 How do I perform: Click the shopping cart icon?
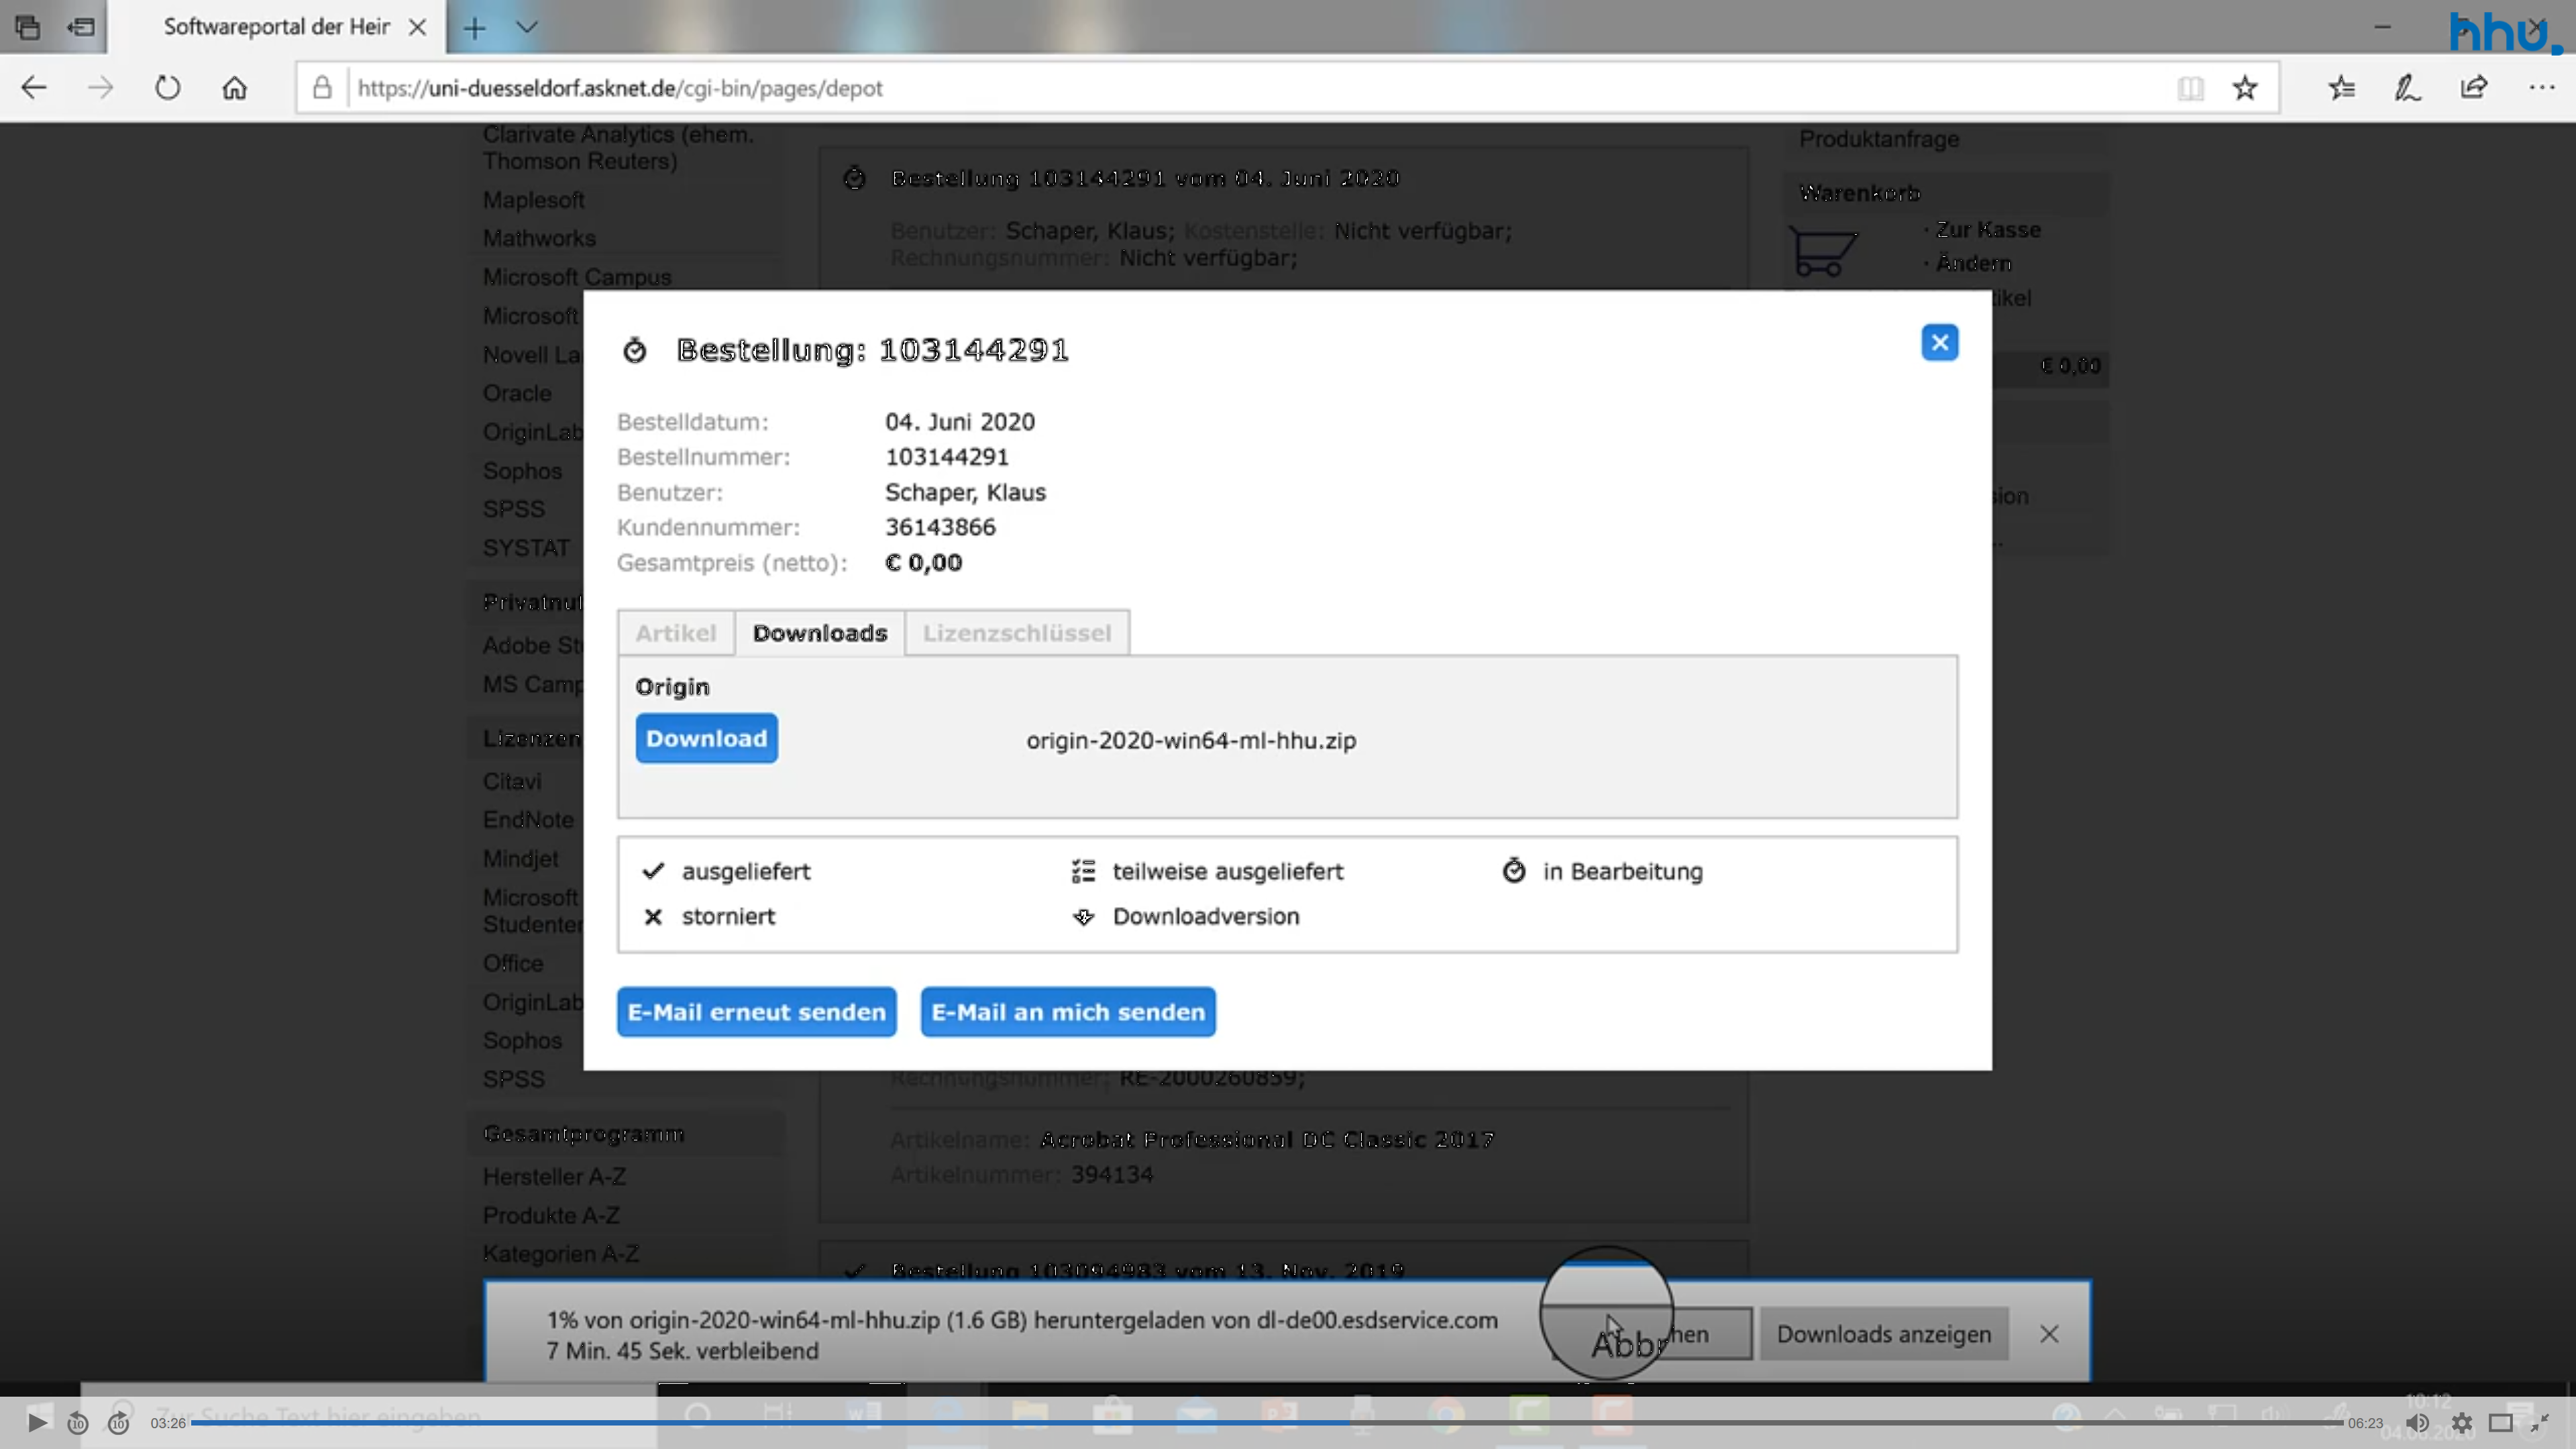point(1822,250)
